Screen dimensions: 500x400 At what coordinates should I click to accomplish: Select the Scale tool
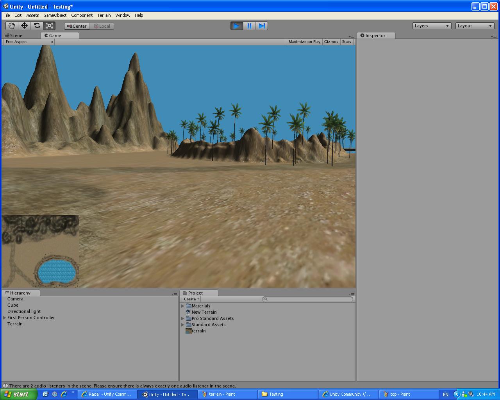[x=49, y=26]
